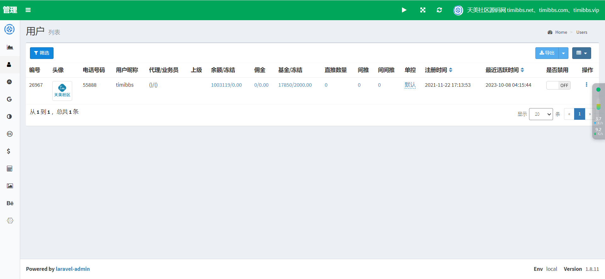Open fund 17850/2000.00 link
The height and width of the screenshot is (279, 605).
coord(295,85)
